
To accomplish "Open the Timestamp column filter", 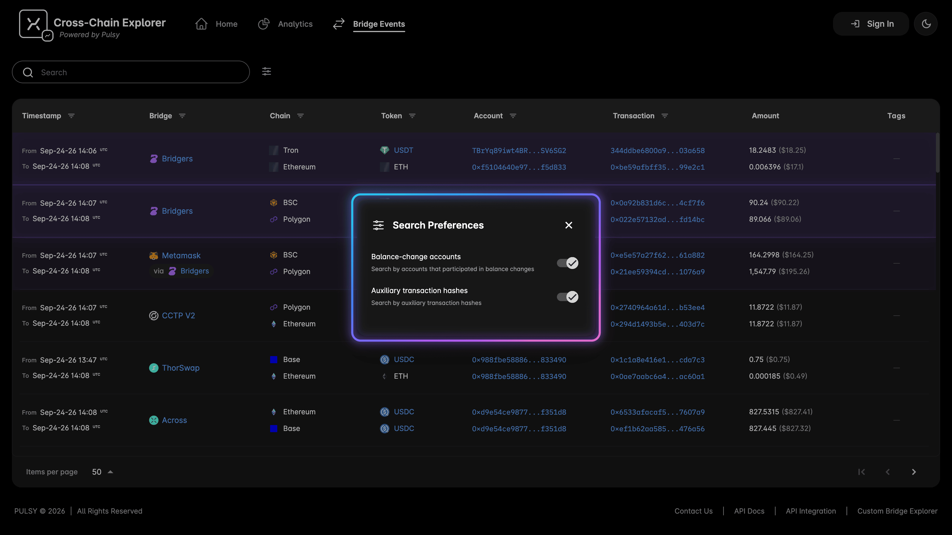I will click(71, 116).
